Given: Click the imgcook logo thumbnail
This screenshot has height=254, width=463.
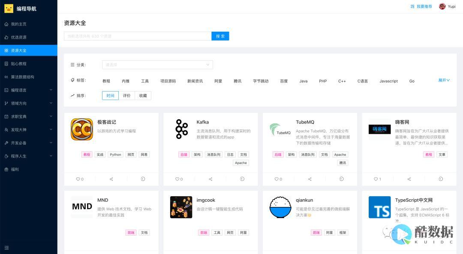Looking at the screenshot, I should point(181,207).
